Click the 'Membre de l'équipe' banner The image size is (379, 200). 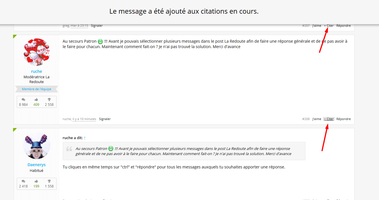click(x=36, y=89)
